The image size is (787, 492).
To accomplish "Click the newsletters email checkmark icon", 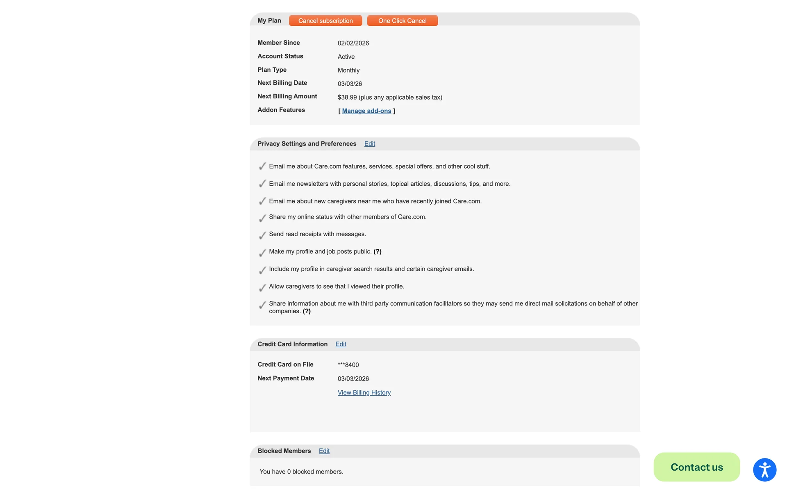I will coord(262,184).
